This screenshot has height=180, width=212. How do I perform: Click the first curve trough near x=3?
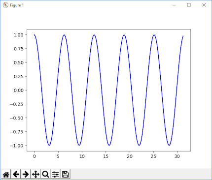[x=49, y=145]
